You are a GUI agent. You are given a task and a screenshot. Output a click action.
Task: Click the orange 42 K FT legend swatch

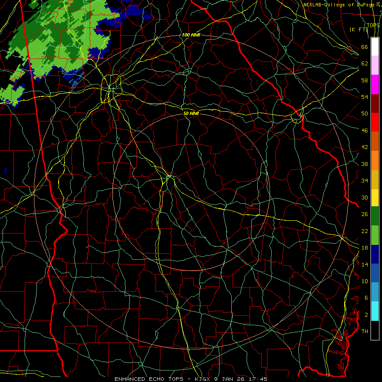375,160
